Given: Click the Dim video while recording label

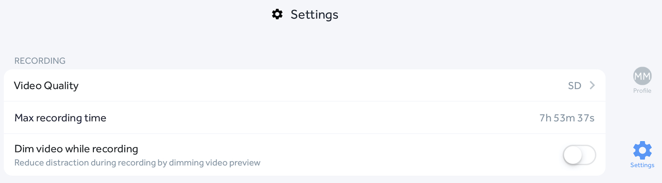Looking at the screenshot, I should [76, 149].
